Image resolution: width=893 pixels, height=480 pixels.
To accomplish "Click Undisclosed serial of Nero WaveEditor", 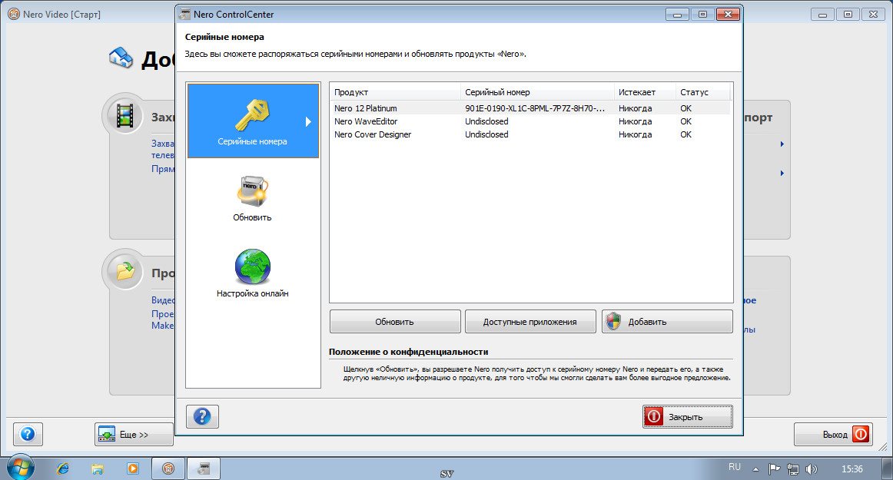I will click(x=486, y=121).
